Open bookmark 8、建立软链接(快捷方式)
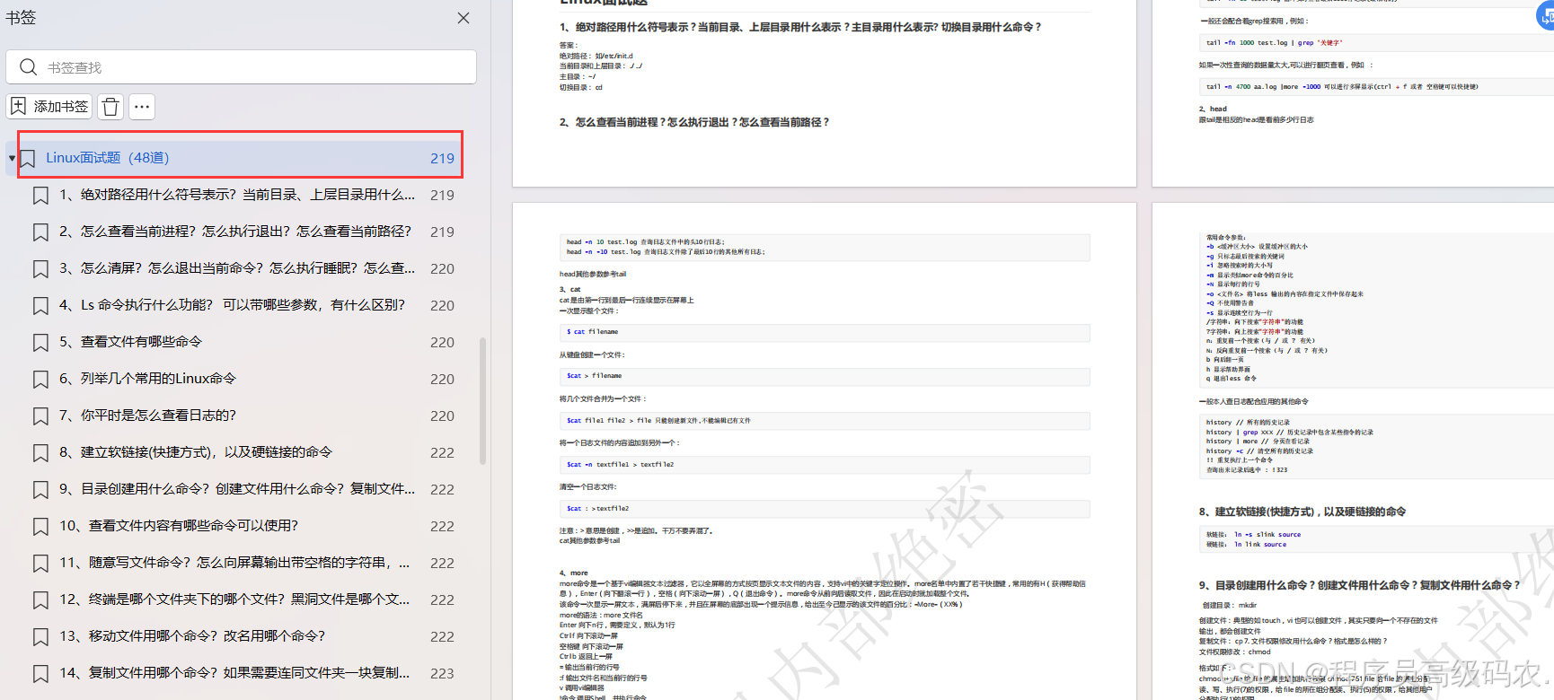 [x=196, y=452]
